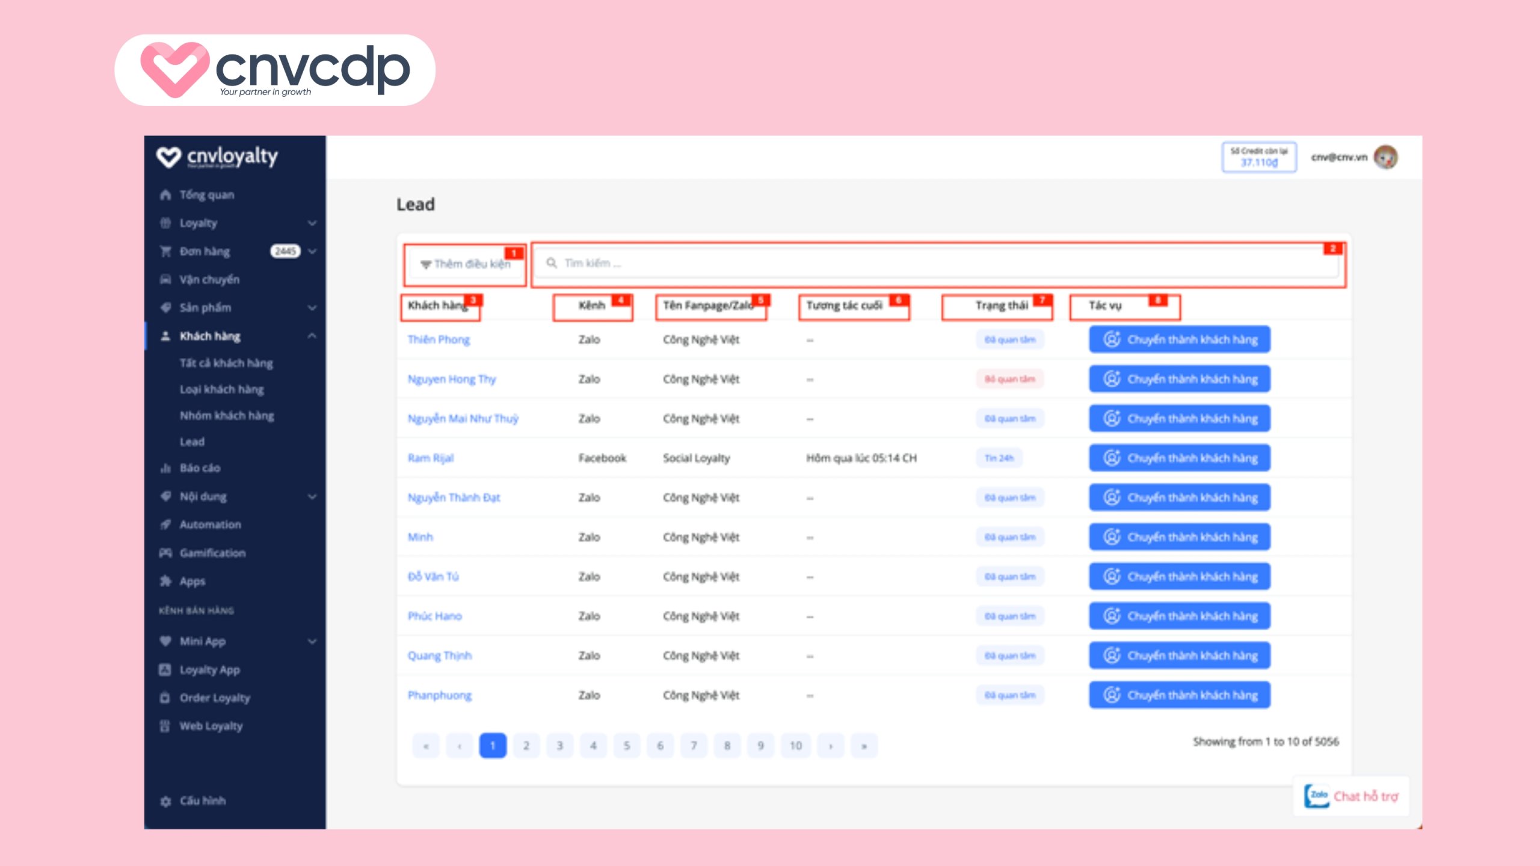The width and height of the screenshot is (1540, 866).
Task: Open the Đỗ Văn Tú lead link
Action: click(x=433, y=576)
